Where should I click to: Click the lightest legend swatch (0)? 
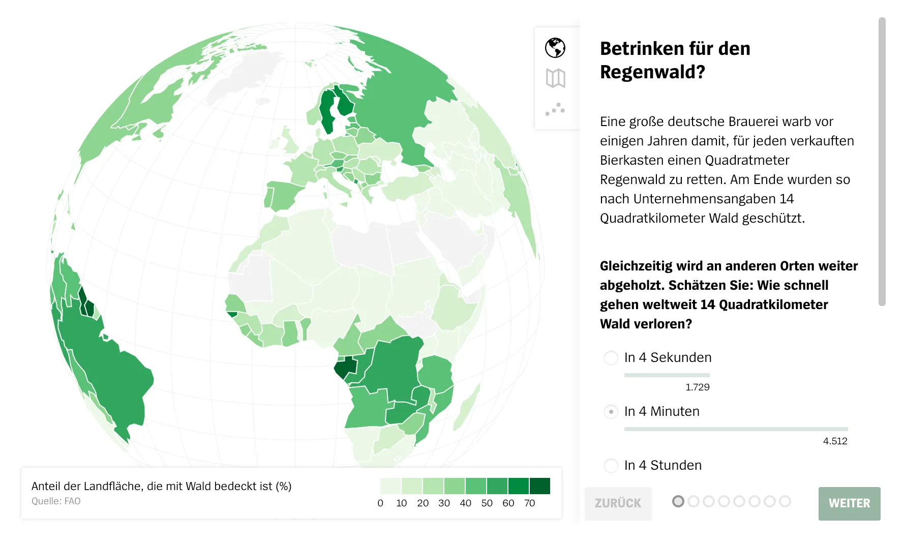[390, 486]
